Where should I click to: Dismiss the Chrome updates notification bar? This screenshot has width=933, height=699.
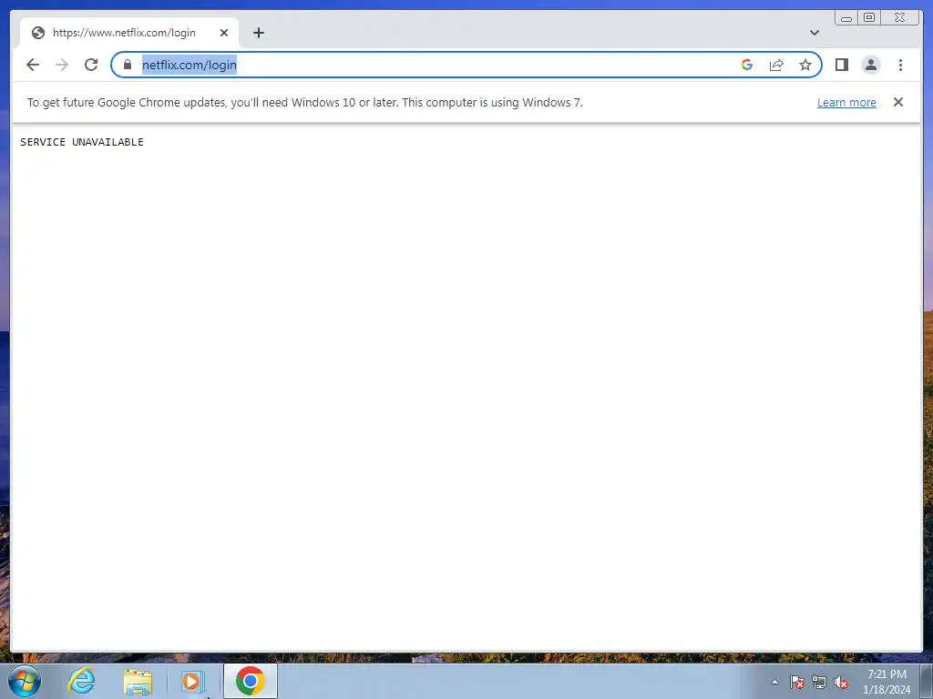click(898, 102)
